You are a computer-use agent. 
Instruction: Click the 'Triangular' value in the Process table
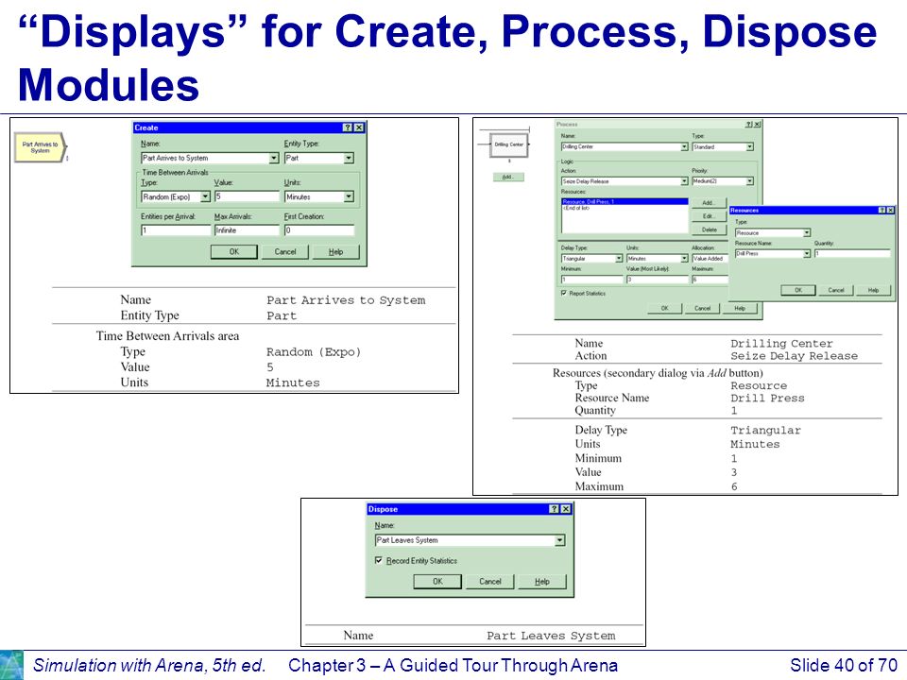click(766, 431)
